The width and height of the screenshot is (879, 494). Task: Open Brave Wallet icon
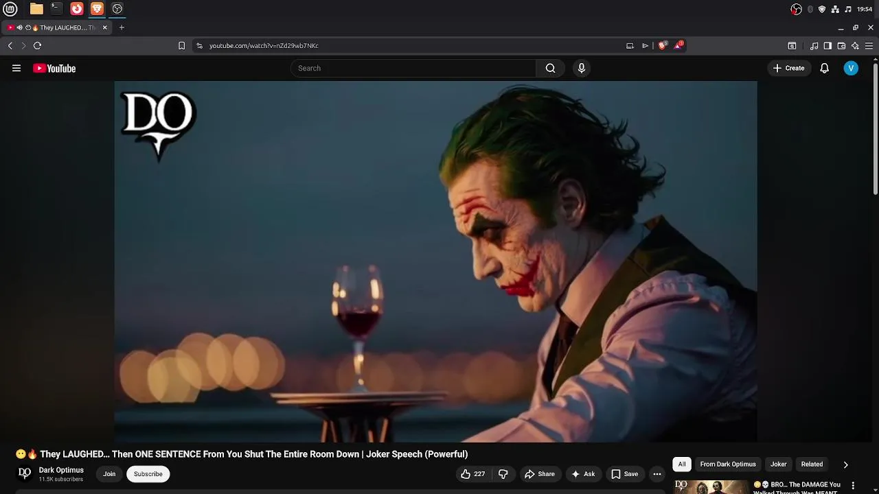coord(841,46)
